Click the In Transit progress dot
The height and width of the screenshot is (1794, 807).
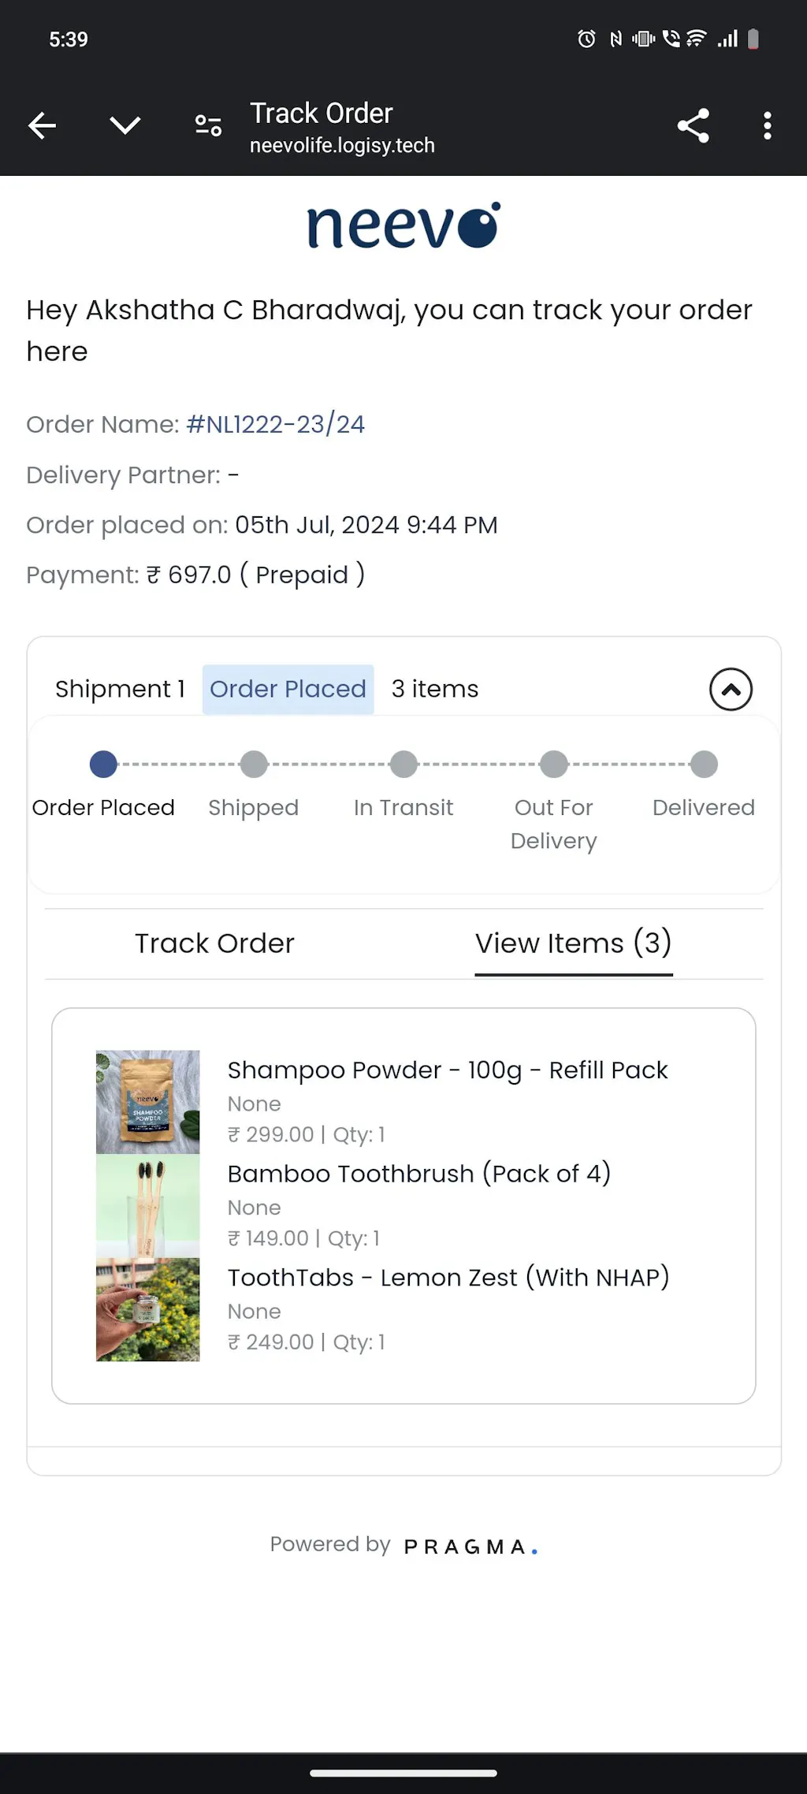click(x=403, y=764)
